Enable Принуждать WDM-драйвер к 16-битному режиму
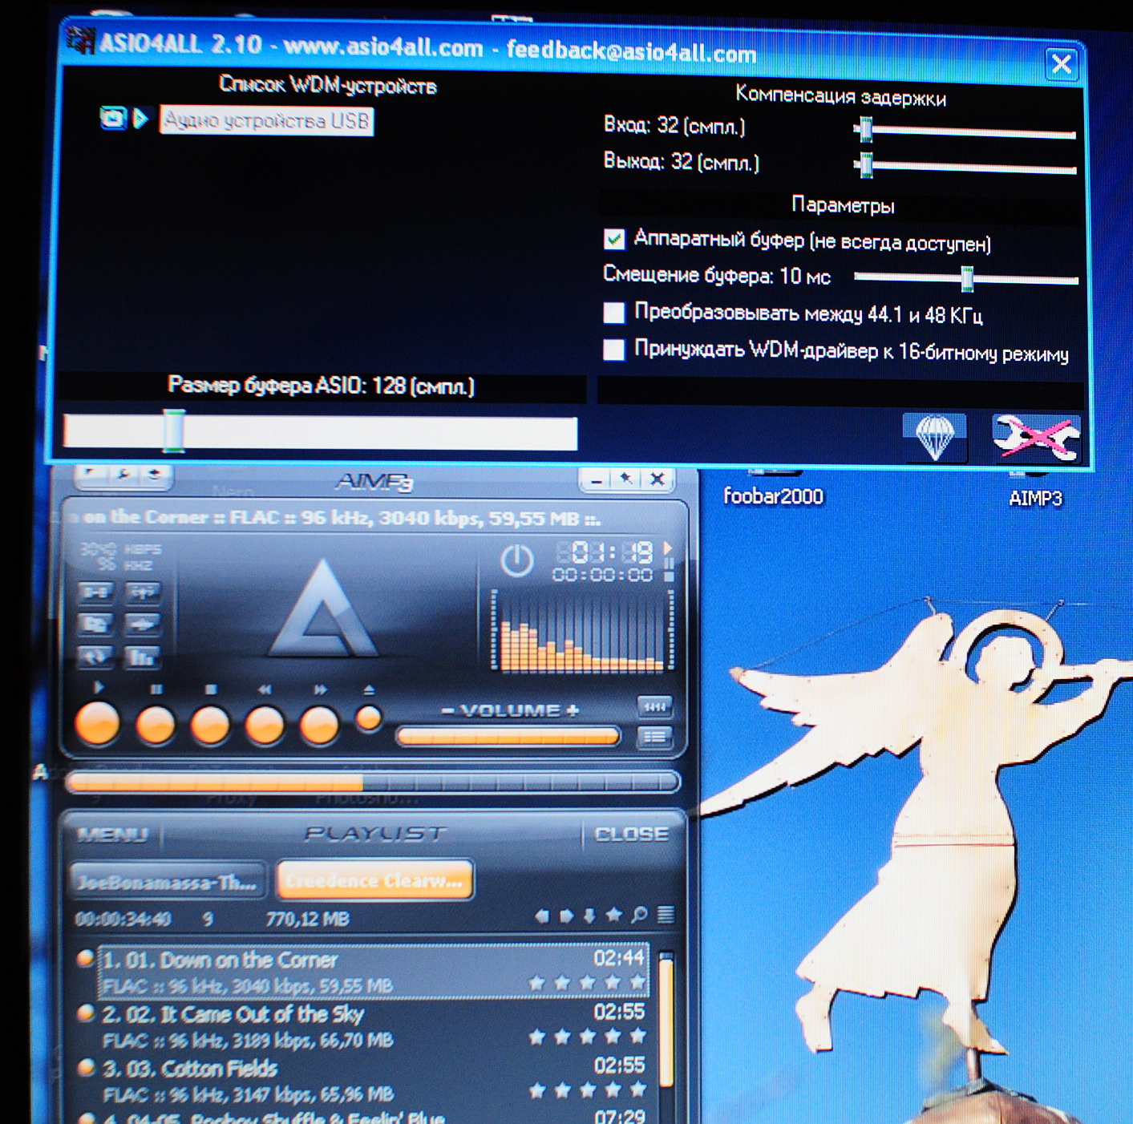 point(614,349)
